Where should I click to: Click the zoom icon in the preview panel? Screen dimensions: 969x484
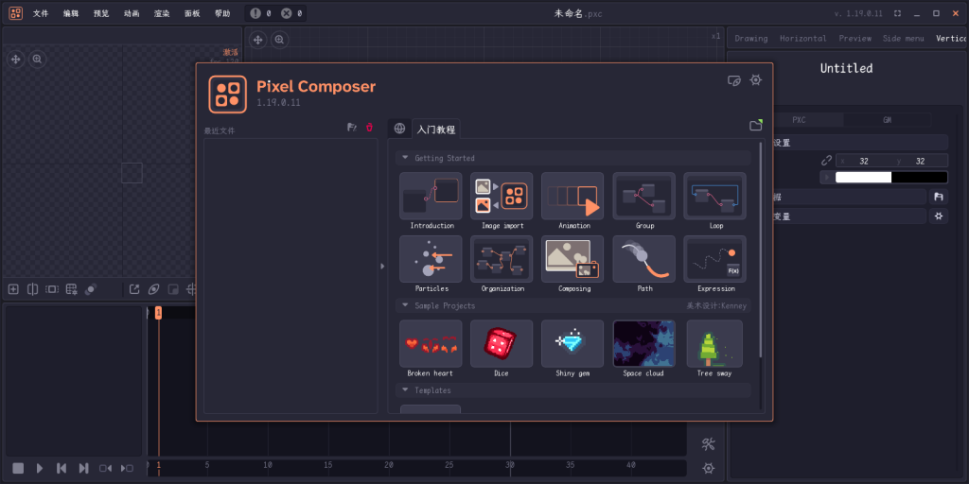click(x=37, y=60)
